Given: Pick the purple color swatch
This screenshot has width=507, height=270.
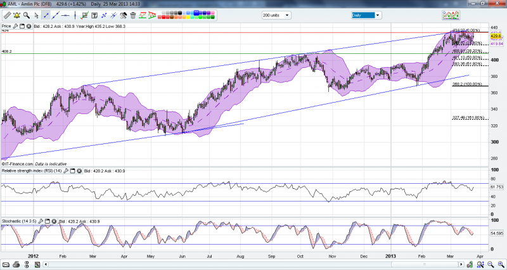Looking at the screenshot, I should (209, 13).
